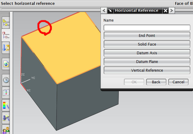Viewport: 193px width, 134px height.
Task: Close the Horizontal Reference dialog
Action: tap(165, 10)
